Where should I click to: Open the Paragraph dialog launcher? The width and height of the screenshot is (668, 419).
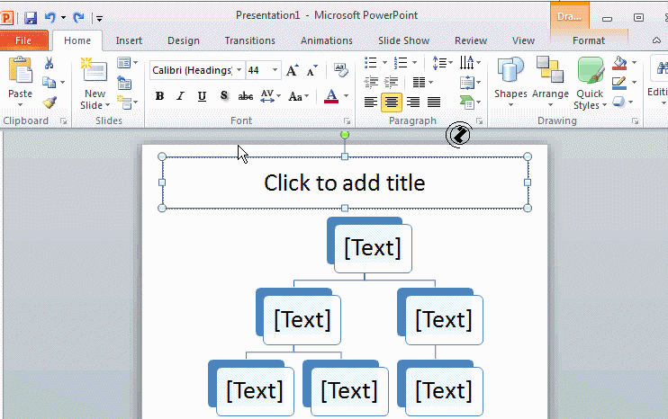pos(479,121)
